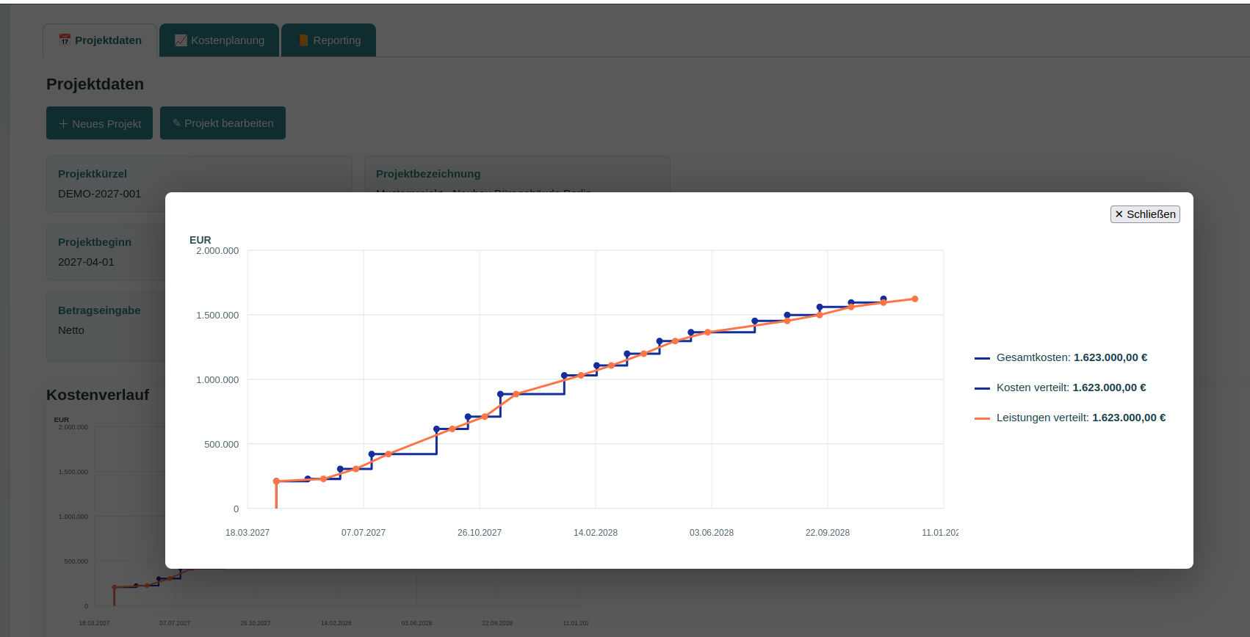Select the Projektdaten tab
The height and width of the screenshot is (637, 1250).
pos(100,40)
